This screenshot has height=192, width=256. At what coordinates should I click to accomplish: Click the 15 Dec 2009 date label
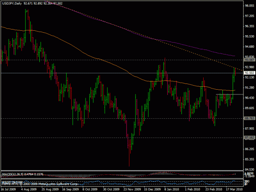[152, 189]
